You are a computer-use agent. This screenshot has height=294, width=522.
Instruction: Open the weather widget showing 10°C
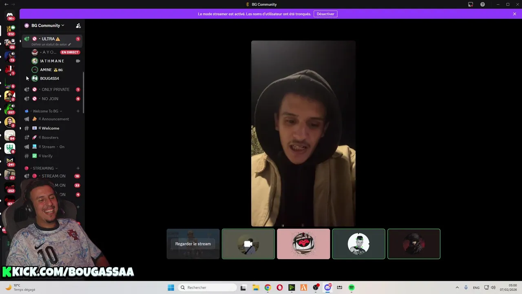pos(20,287)
